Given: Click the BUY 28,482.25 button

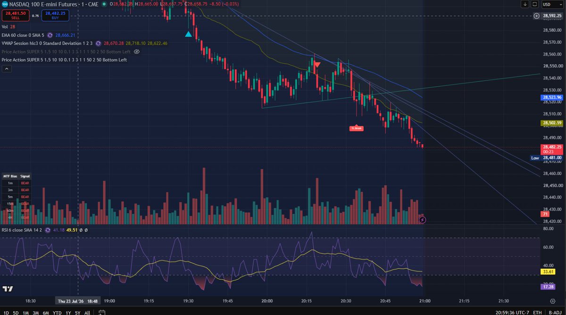Looking at the screenshot, I should (x=56, y=16).
